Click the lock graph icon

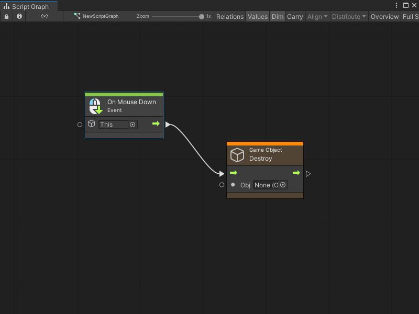click(x=6, y=16)
